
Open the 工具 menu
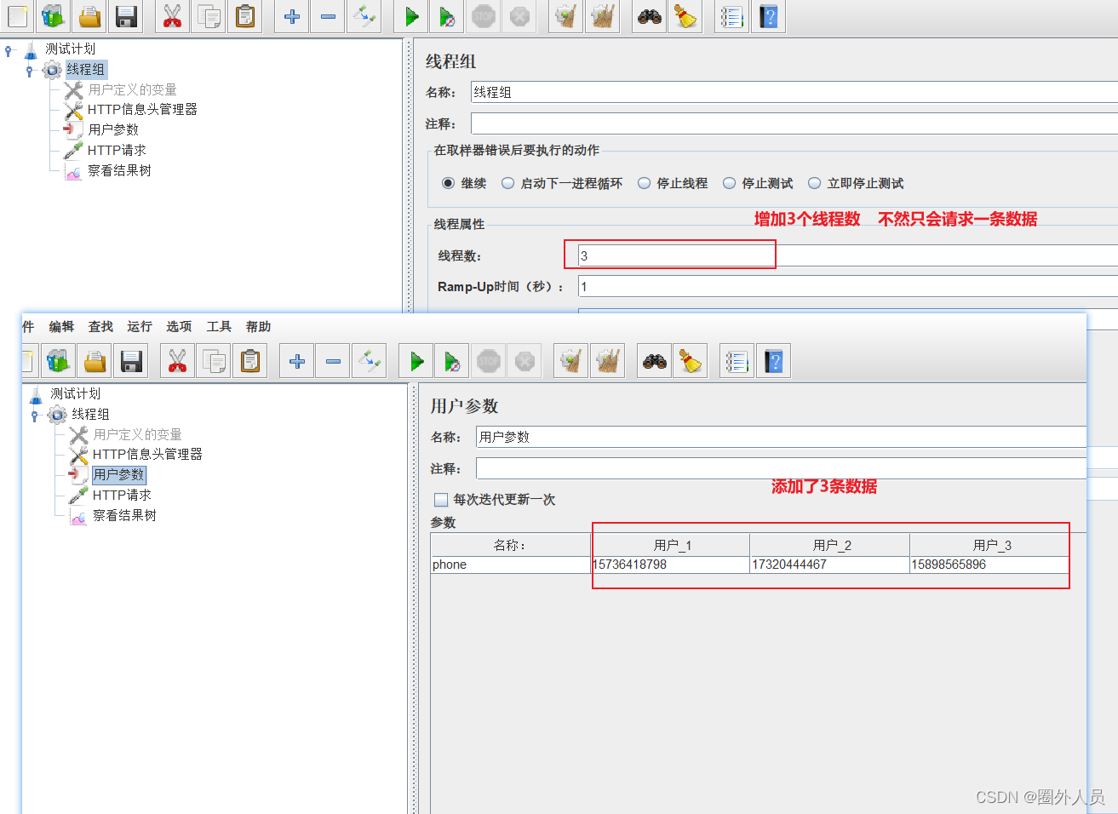click(x=219, y=326)
